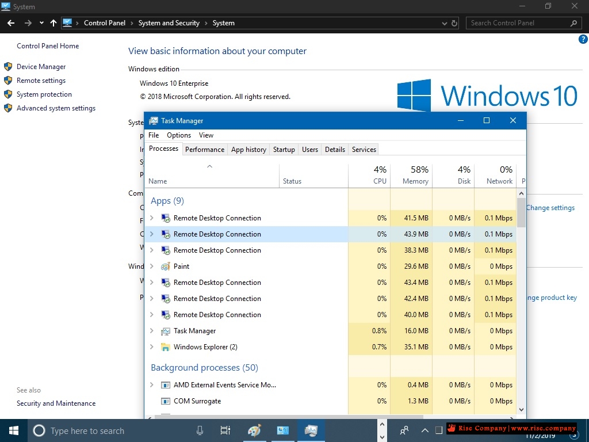Click the System protection shield icon

8,94
